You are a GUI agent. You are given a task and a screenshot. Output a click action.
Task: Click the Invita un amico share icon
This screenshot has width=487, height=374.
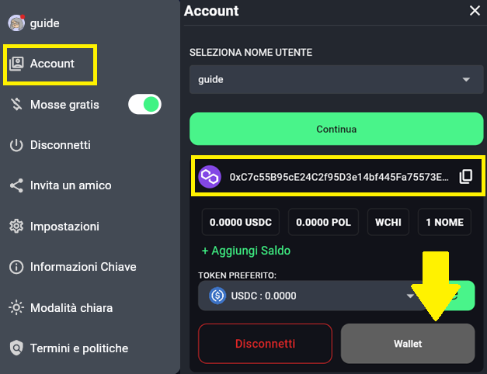click(16, 186)
